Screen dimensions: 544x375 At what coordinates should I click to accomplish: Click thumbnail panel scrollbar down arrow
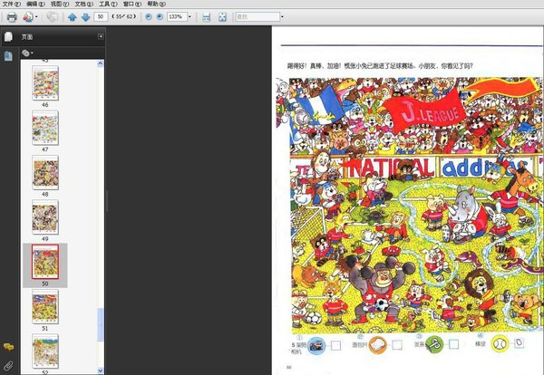[101, 370]
